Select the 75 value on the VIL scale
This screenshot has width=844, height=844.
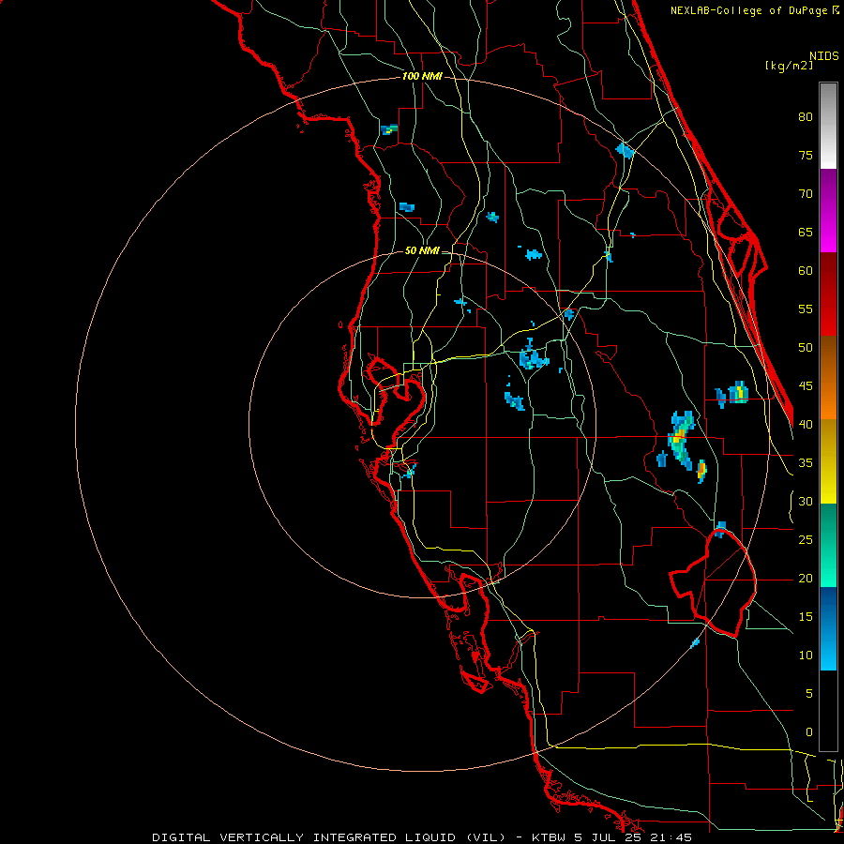(806, 156)
